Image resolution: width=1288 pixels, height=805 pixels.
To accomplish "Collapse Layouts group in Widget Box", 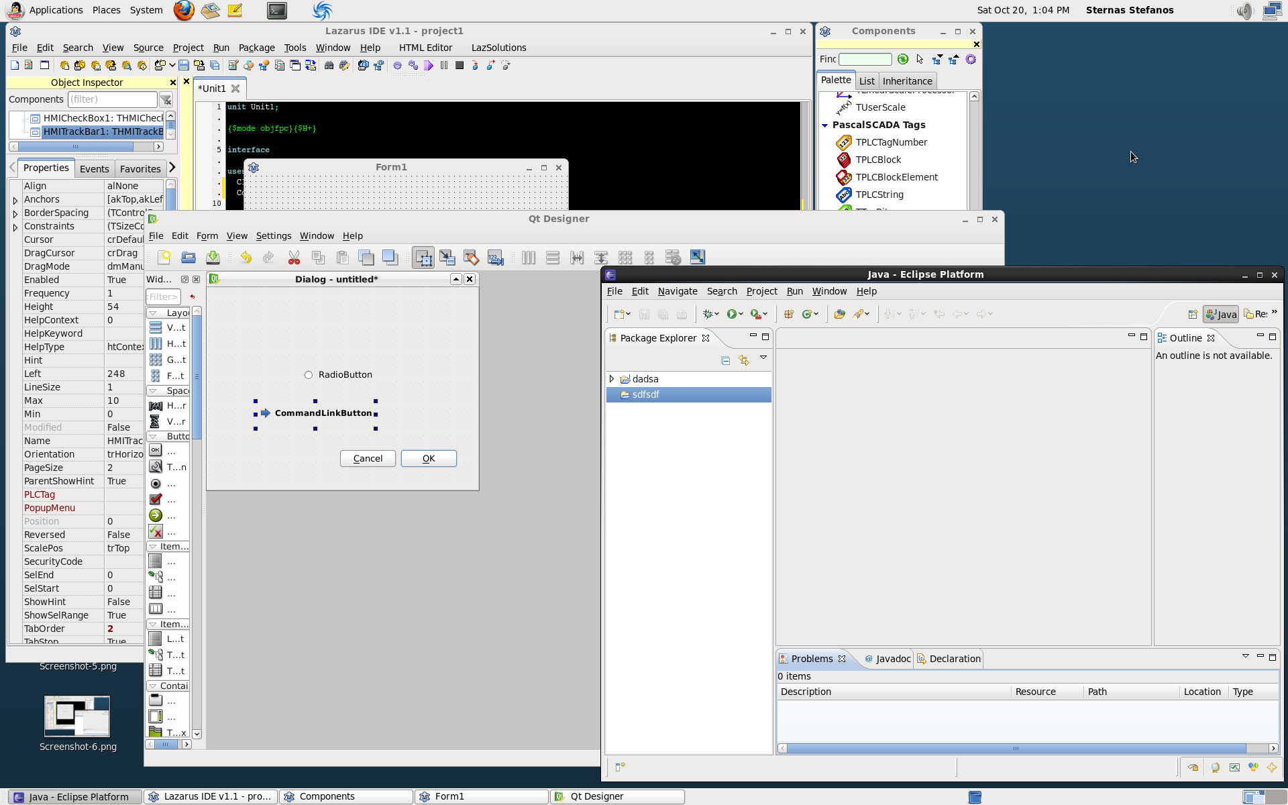I will coord(153,313).
